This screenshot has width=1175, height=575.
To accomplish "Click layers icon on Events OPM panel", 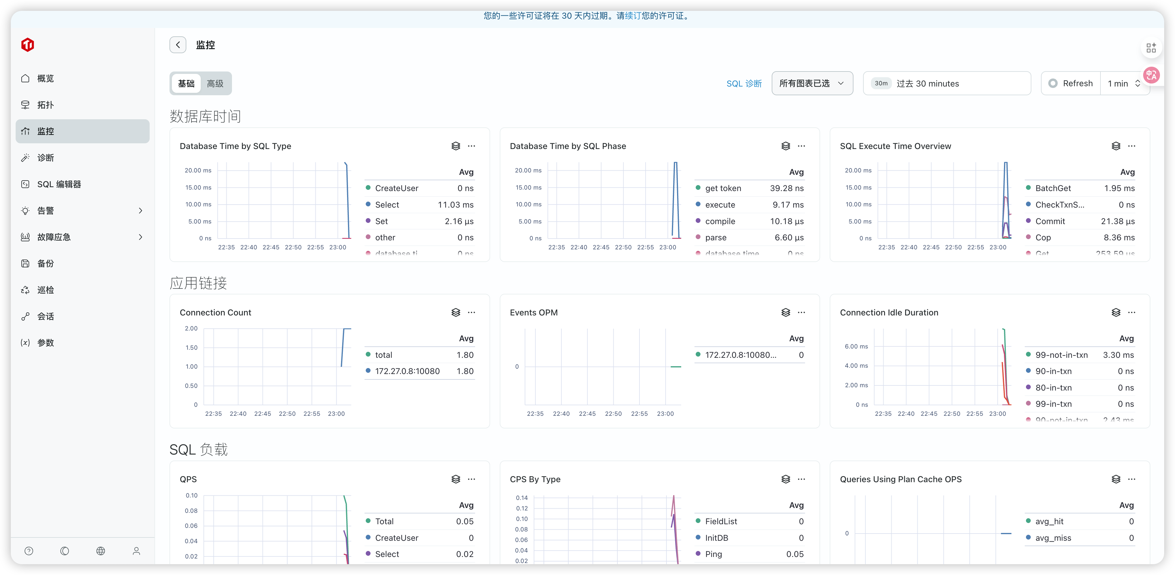I will tap(786, 312).
